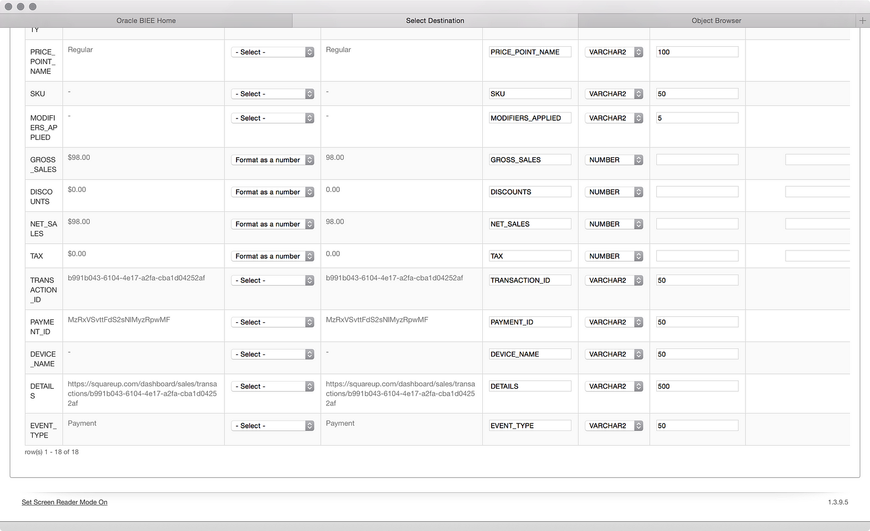Open format dropdown for GROSS_SALES row
Viewport: 870px width, 531px height.
click(x=273, y=160)
